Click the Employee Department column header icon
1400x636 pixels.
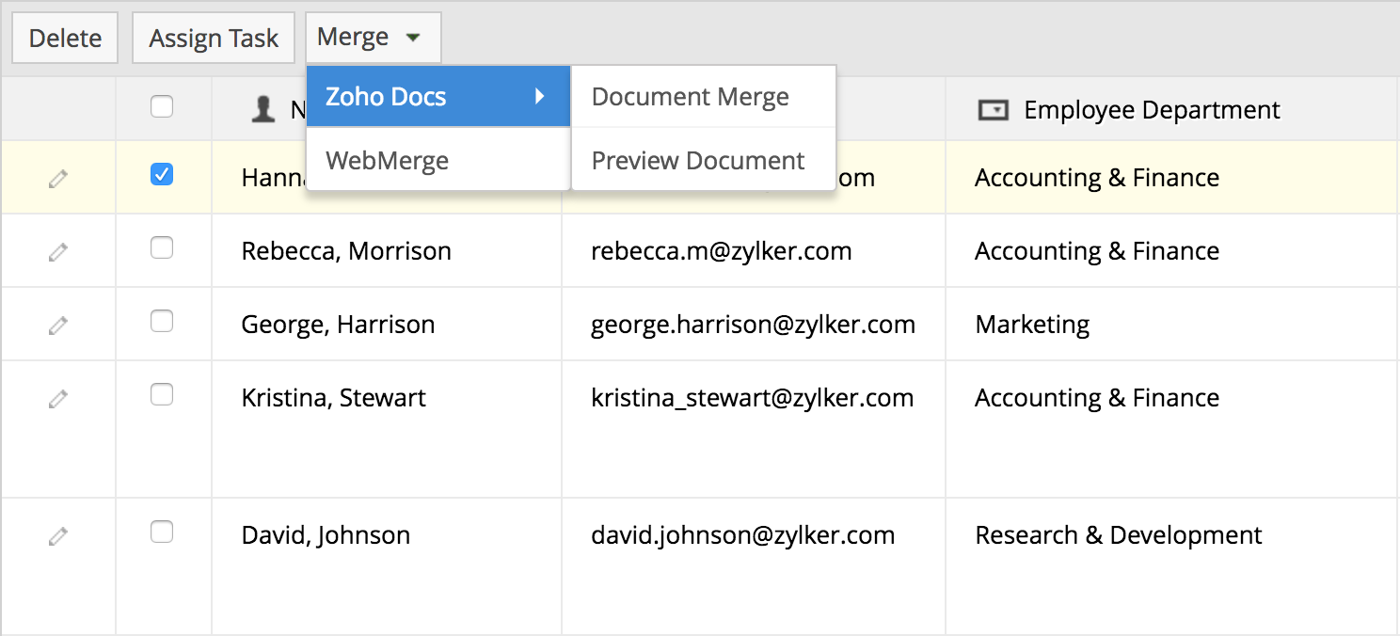coord(994,110)
